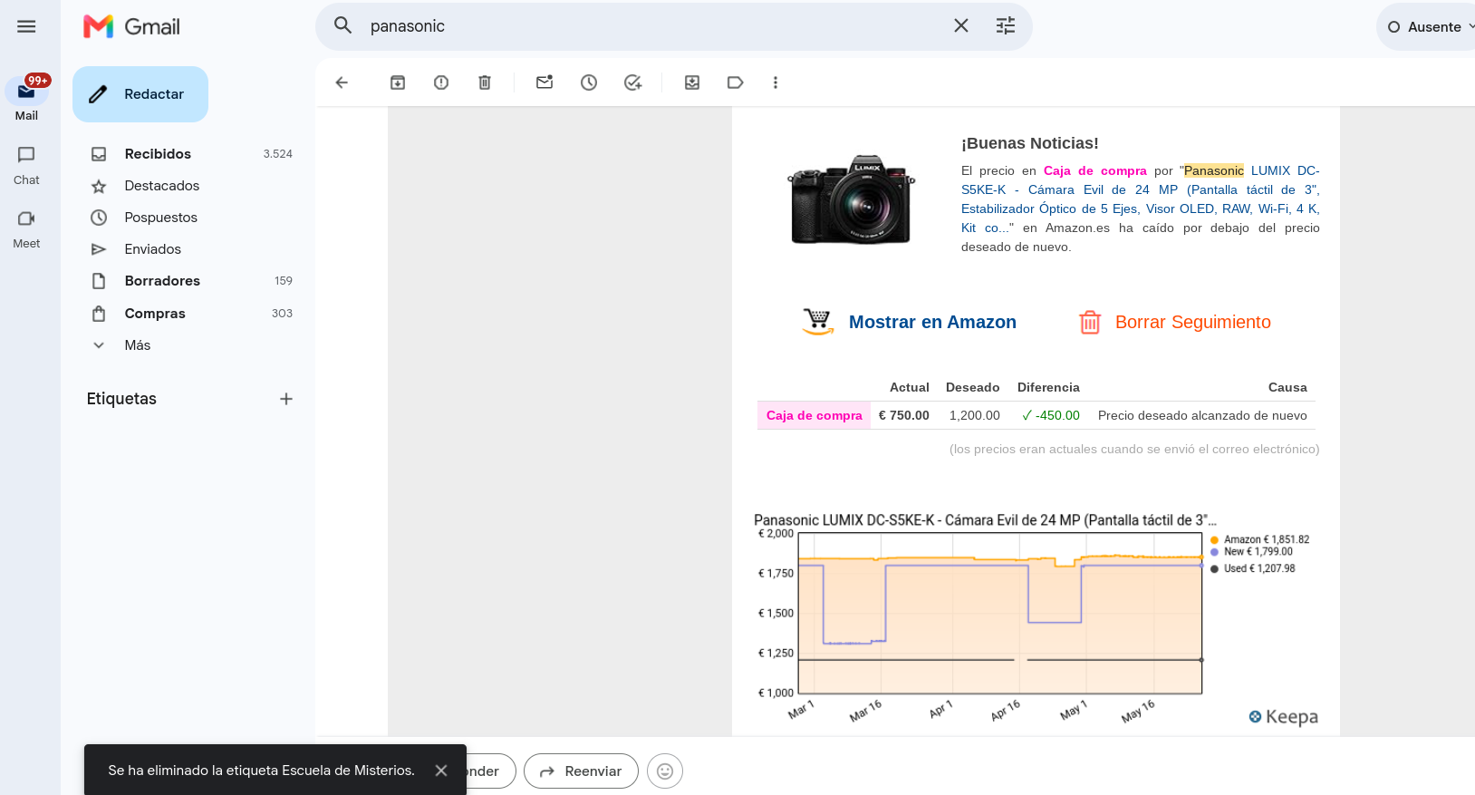The height and width of the screenshot is (795, 1475).
Task: Open the Chat section
Action: [x=26, y=165]
